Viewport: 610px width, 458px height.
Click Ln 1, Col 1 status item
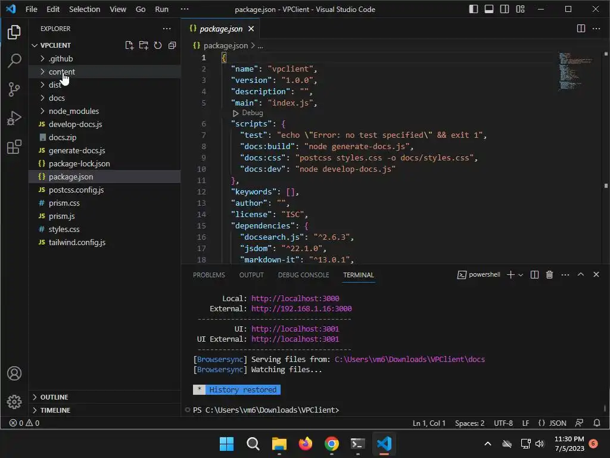coord(429,423)
